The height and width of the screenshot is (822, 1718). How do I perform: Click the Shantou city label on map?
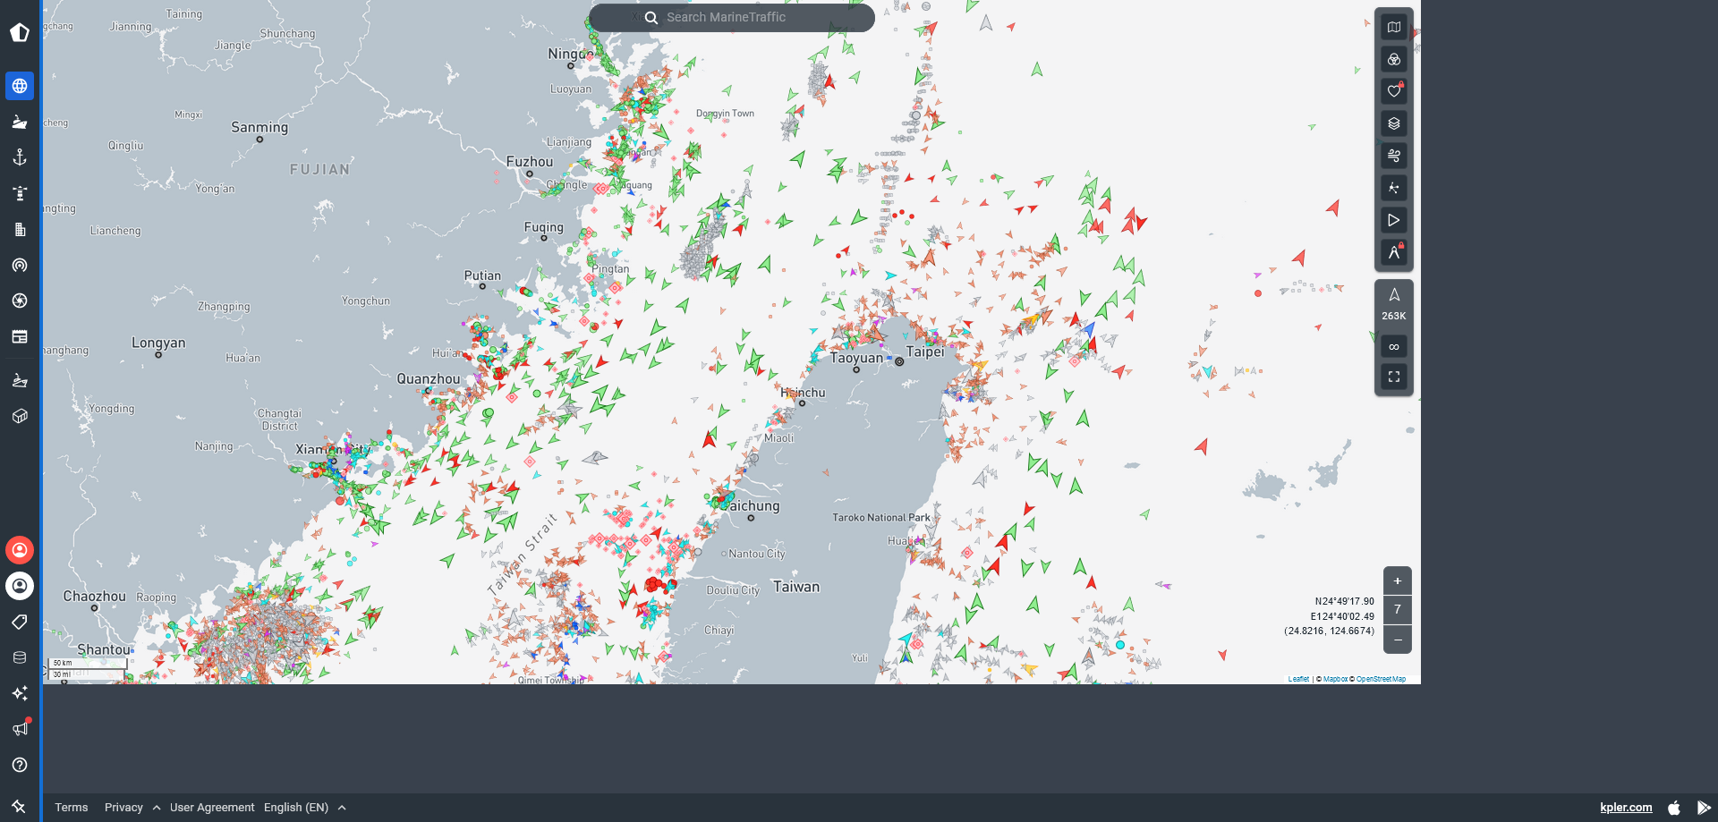(104, 649)
